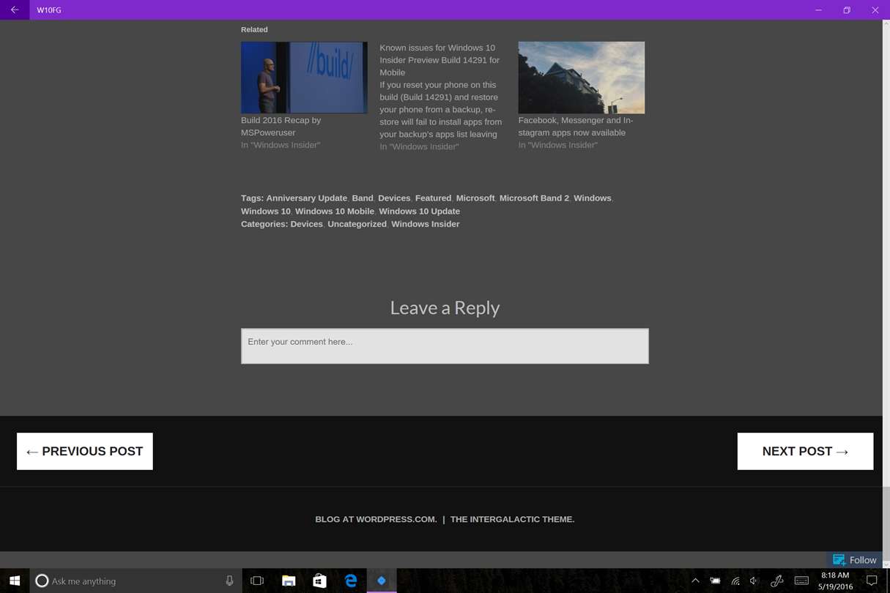Open the touch keyboard tray icon
The image size is (890, 593).
(x=801, y=581)
